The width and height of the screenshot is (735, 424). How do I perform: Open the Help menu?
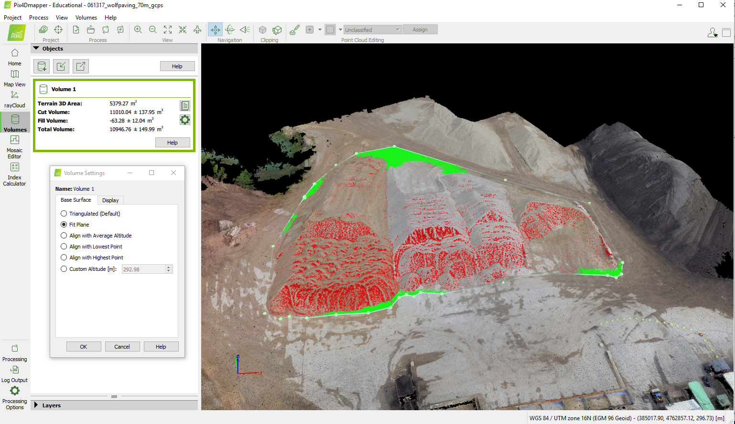coord(110,18)
